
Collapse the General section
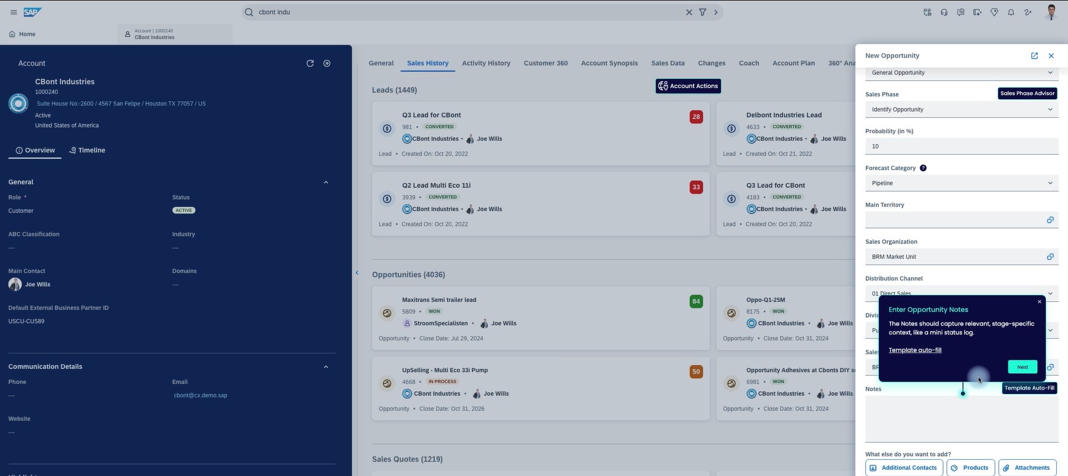pos(326,182)
